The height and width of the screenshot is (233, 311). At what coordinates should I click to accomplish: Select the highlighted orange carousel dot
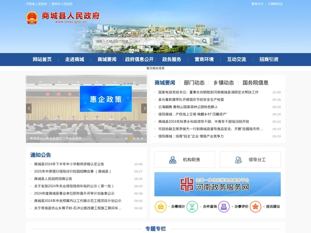(x=130, y=139)
